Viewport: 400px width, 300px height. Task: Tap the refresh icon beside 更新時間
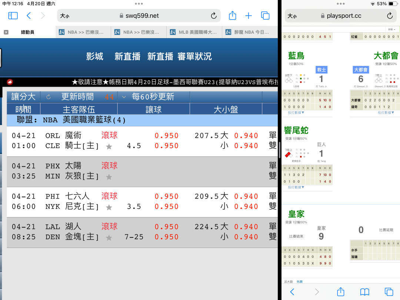49,97
